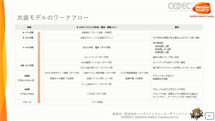The image size is (215, 121).
Task: Click the リリース row label
Action: (27, 102)
